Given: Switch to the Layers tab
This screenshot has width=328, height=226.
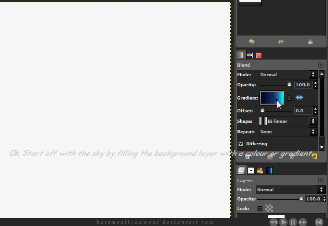Looking at the screenshot, I should click(x=241, y=170).
